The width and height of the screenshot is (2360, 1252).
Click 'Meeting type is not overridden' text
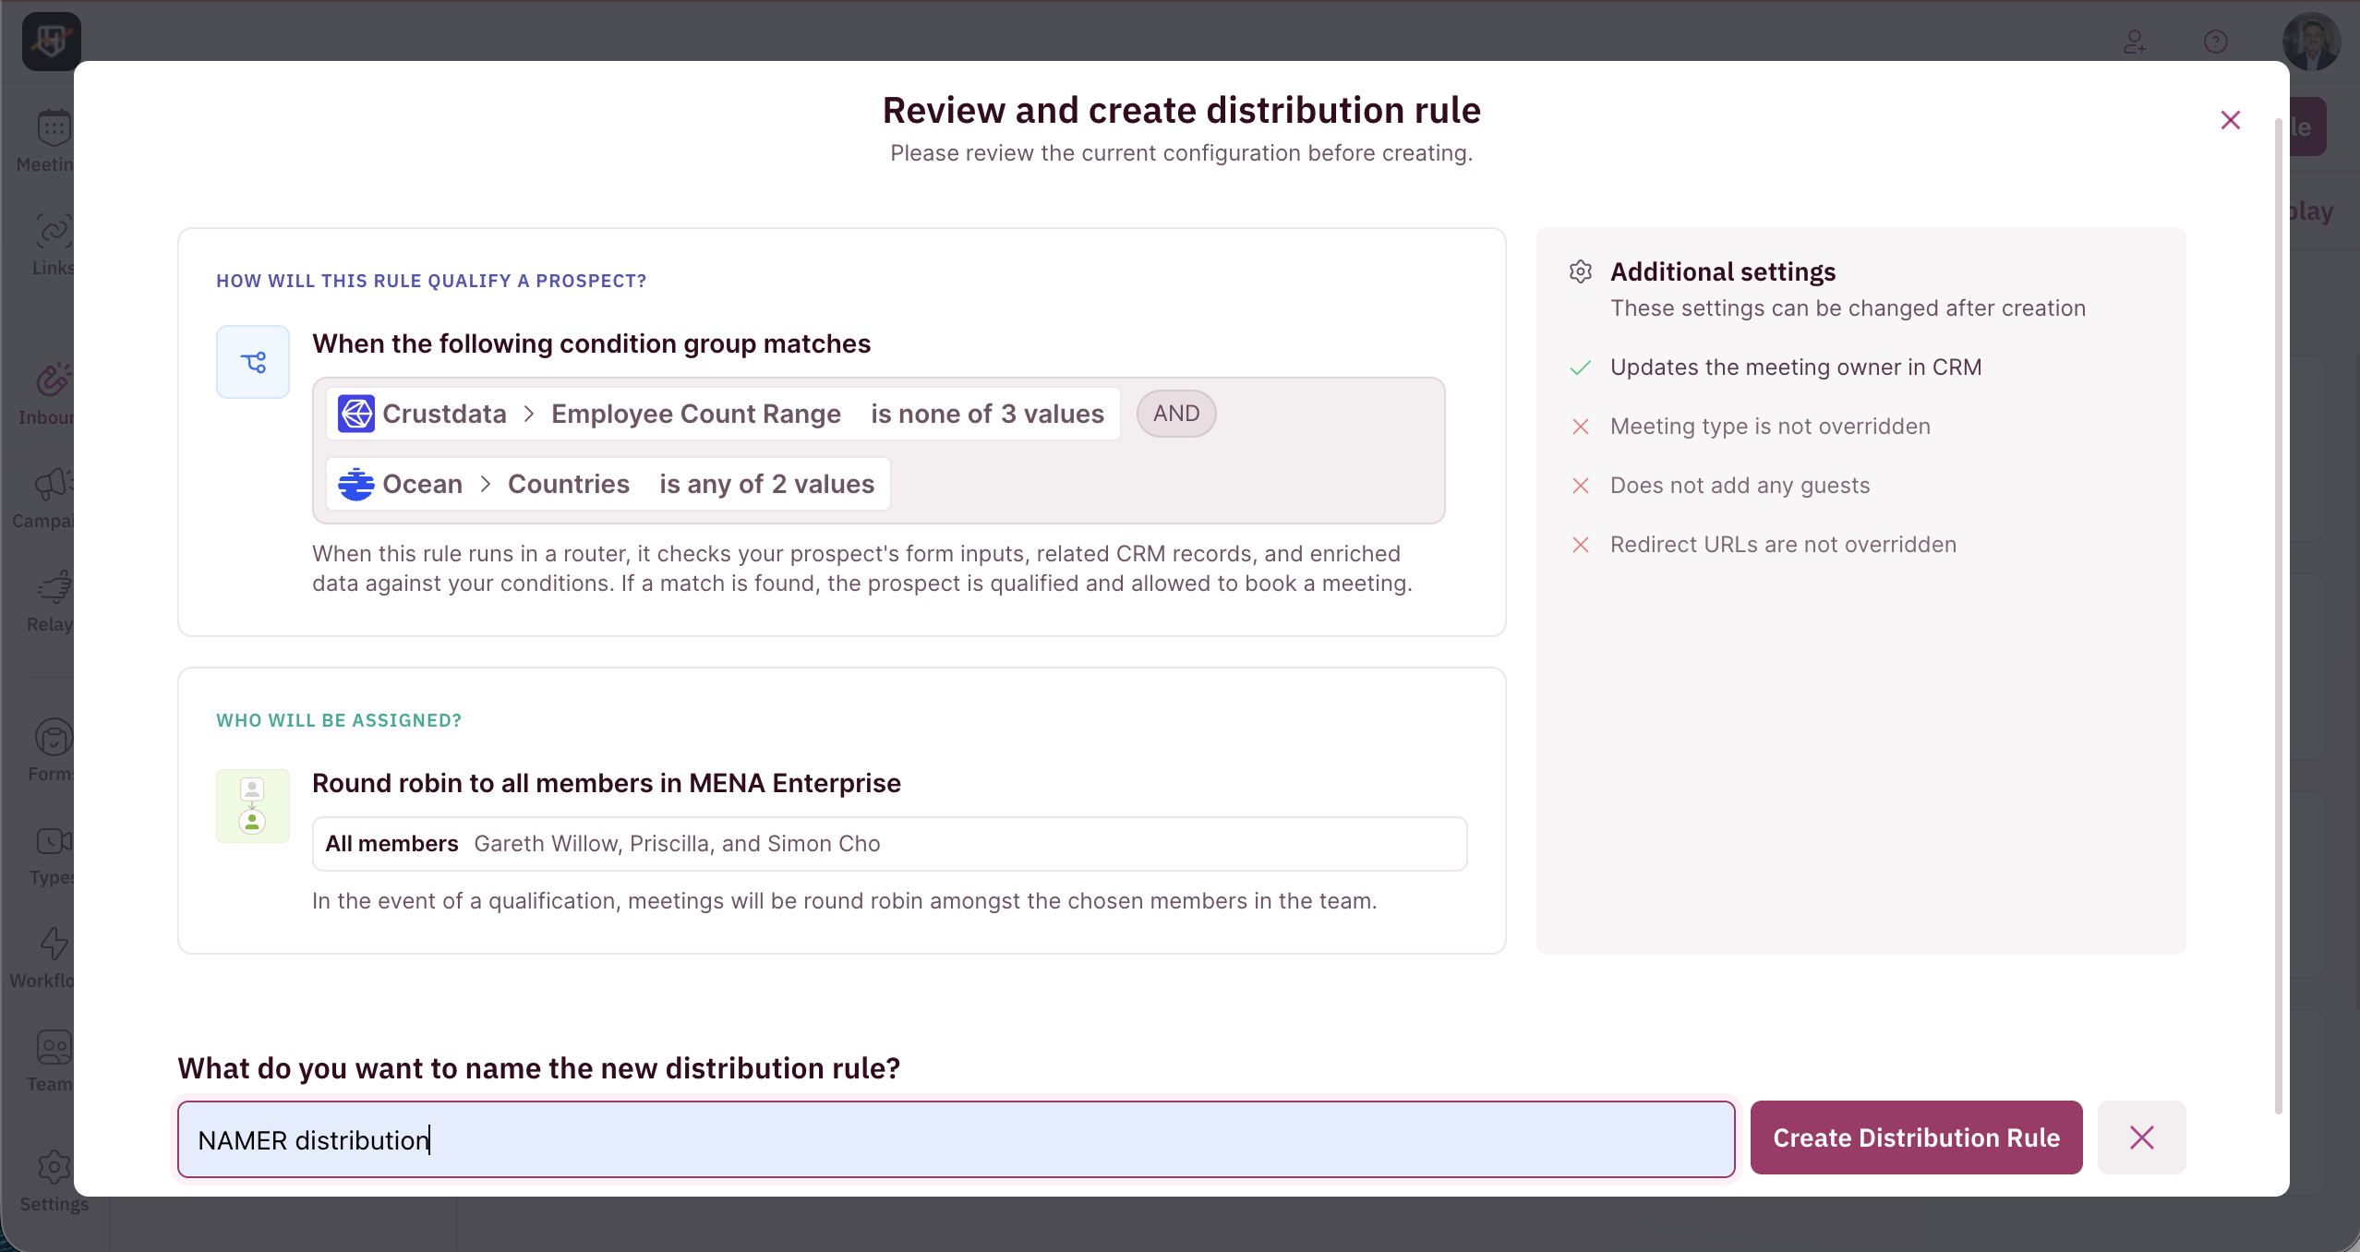pos(1770,427)
